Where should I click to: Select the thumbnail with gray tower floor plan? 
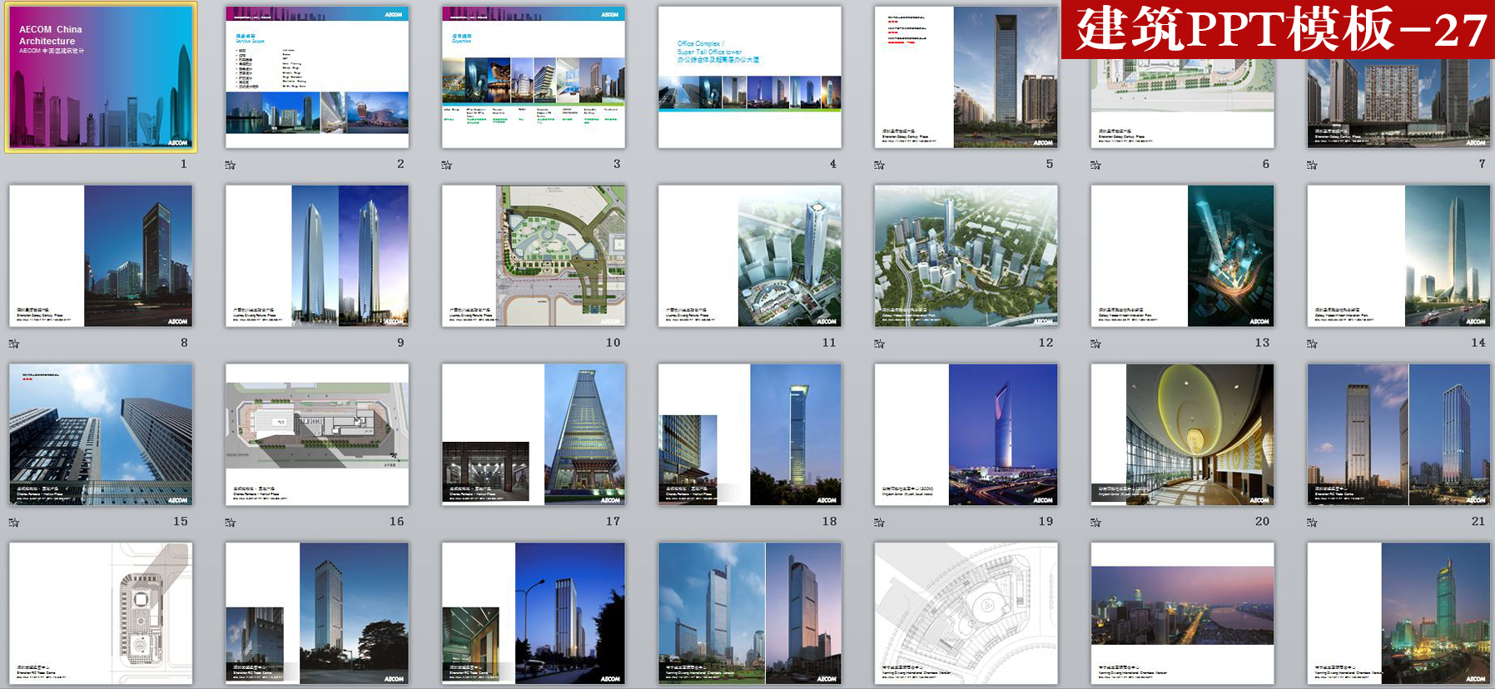click(x=101, y=613)
